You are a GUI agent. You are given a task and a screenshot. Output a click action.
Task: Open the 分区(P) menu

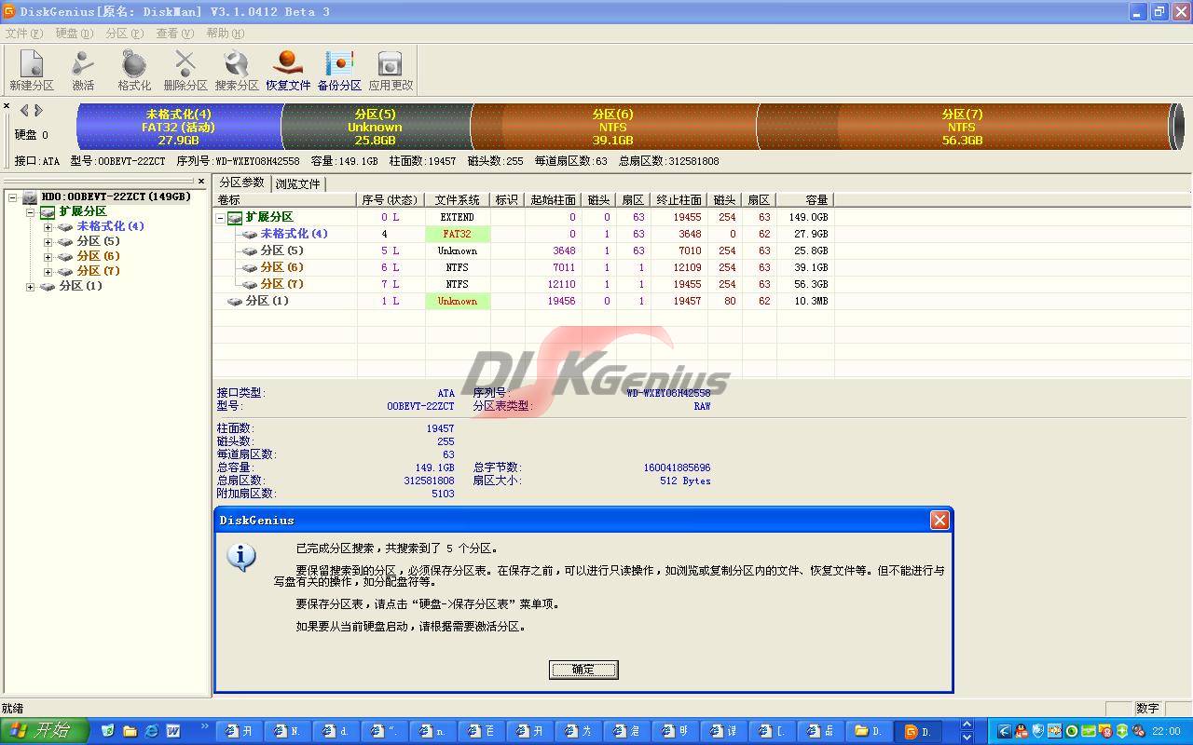125,33
